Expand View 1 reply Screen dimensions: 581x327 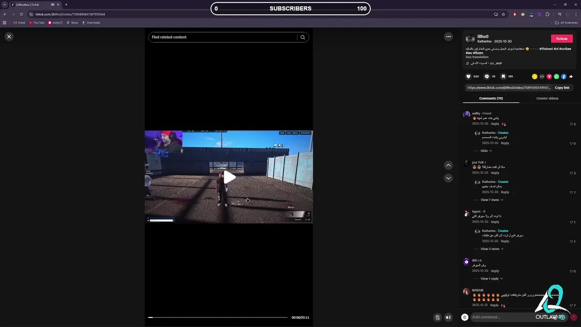pyautogui.click(x=492, y=279)
